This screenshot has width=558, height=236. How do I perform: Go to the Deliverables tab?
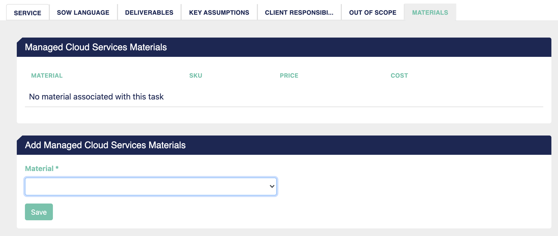(149, 12)
